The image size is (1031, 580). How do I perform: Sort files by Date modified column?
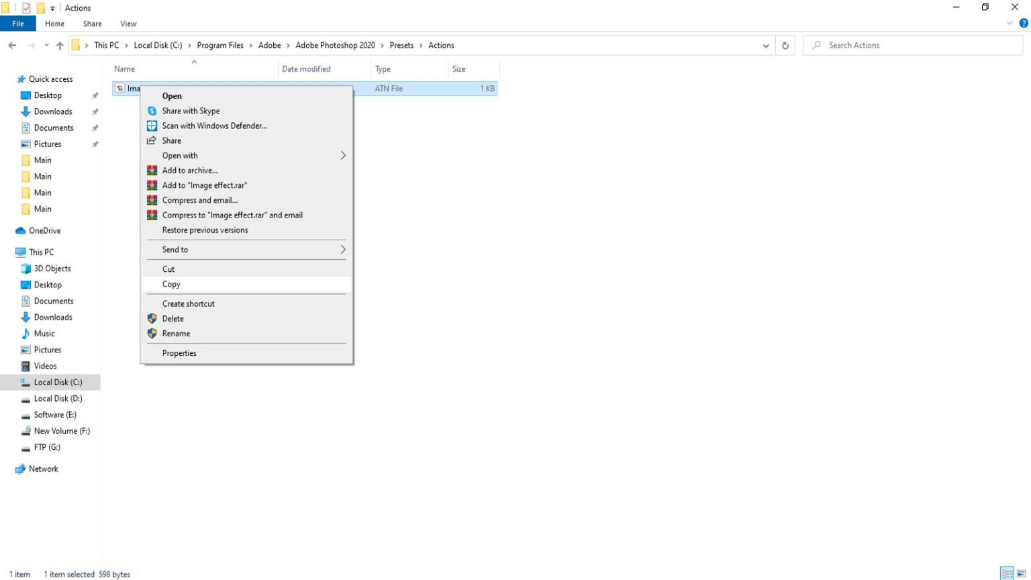pos(306,68)
